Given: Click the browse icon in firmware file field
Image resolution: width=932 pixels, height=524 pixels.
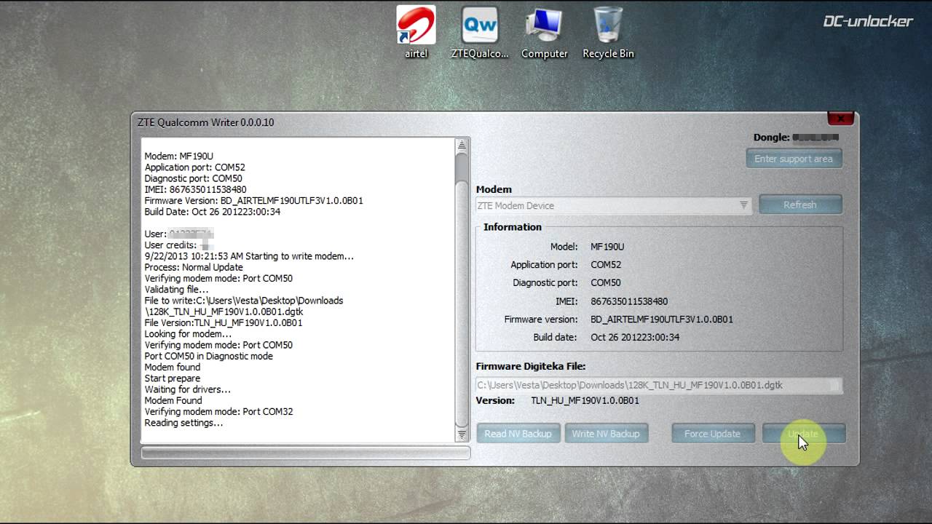Looking at the screenshot, I should pyautogui.click(x=835, y=385).
